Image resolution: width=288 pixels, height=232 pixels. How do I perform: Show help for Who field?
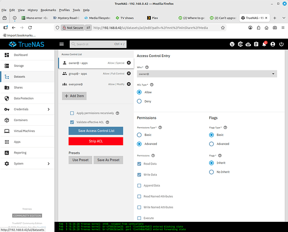147,67
